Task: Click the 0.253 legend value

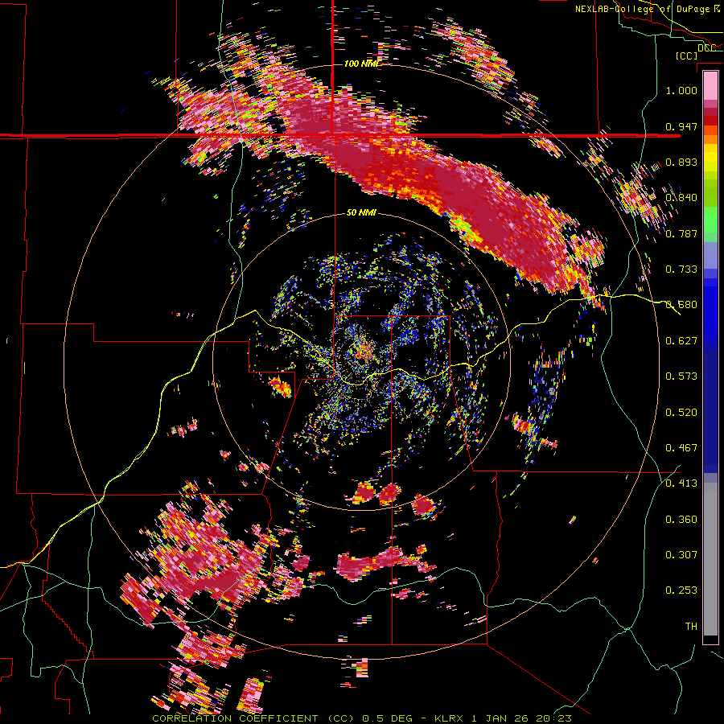Action: coord(681,590)
